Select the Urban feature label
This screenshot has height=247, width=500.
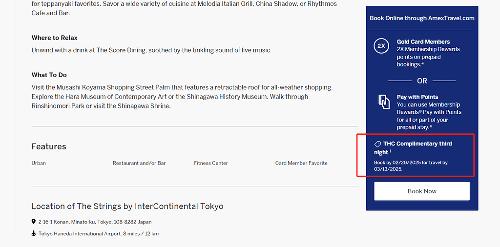pyautogui.click(x=39, y=163)
